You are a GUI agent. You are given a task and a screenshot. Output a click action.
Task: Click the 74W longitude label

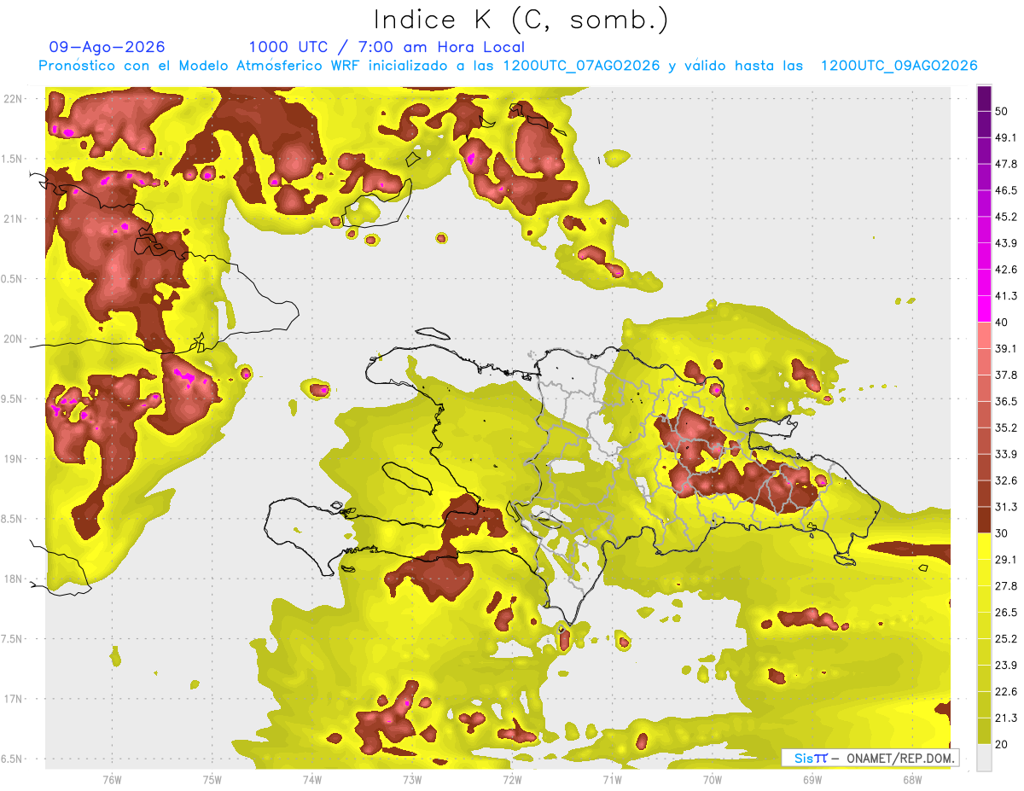[x=312, y=779]
